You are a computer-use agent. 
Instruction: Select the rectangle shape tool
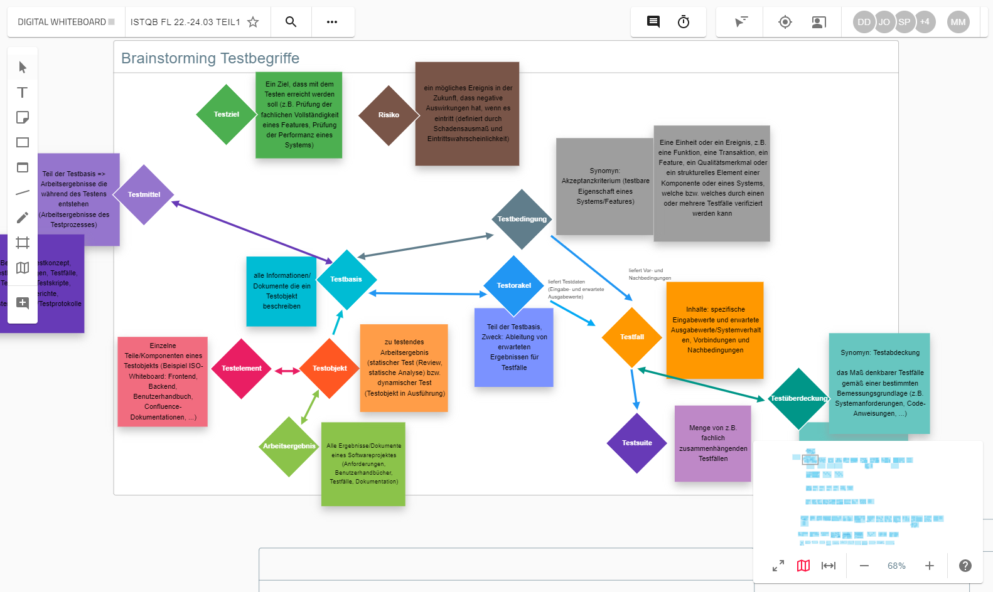(23, 142)
